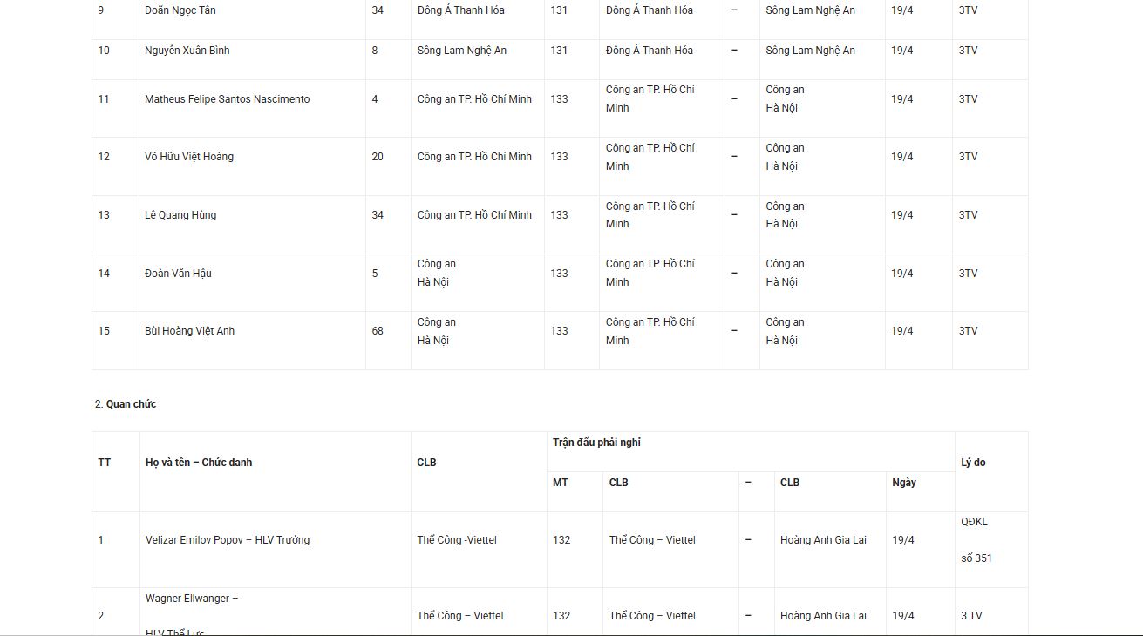Click player name Doãn Ngọc Tân
Viewport: 1143px width, 636px height.
point(180,10)
